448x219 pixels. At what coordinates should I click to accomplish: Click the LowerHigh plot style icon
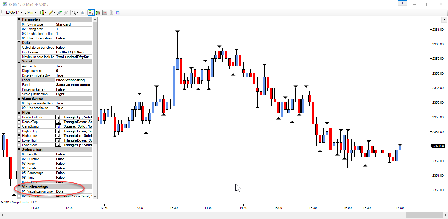pyautogui.click(x=58, y=140)
